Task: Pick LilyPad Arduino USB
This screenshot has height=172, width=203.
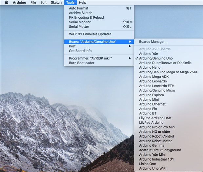Action: pyautogui.click(x=169, y=118)
